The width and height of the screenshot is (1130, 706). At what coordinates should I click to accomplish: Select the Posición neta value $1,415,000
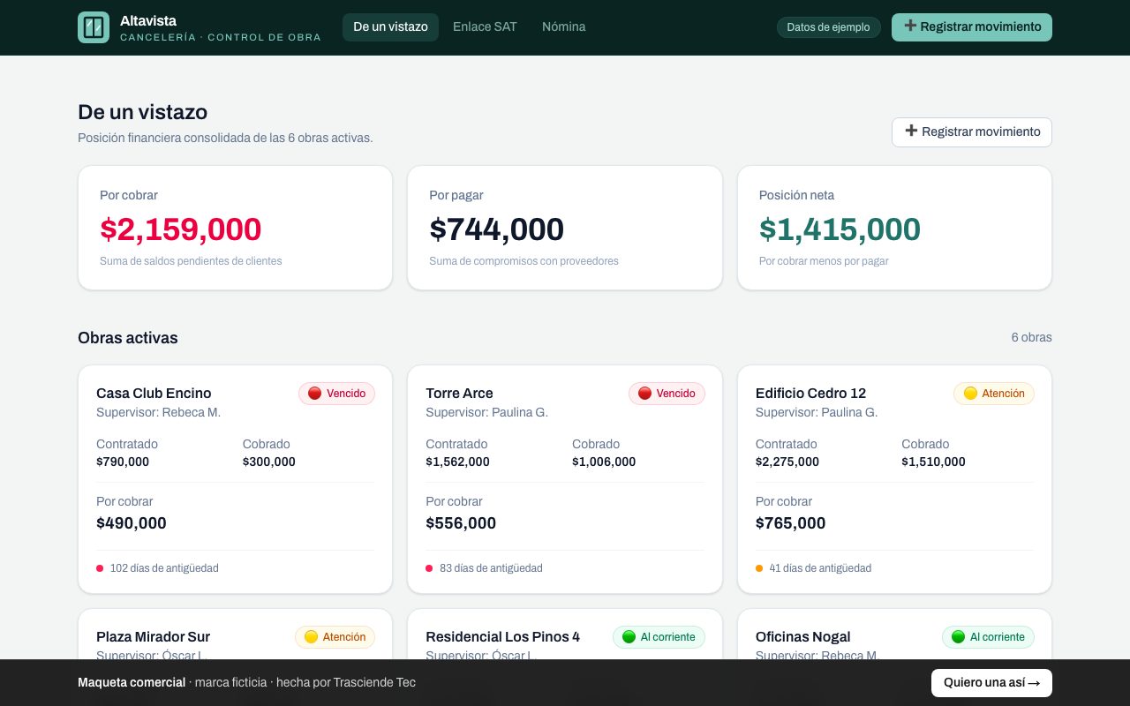click(x=840, y=229)
